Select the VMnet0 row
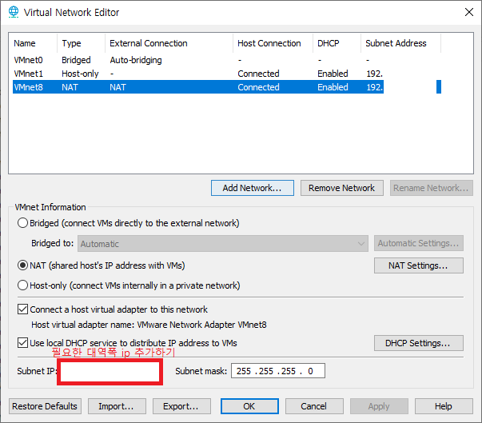The image size is (482, 423). click(228, 60)
